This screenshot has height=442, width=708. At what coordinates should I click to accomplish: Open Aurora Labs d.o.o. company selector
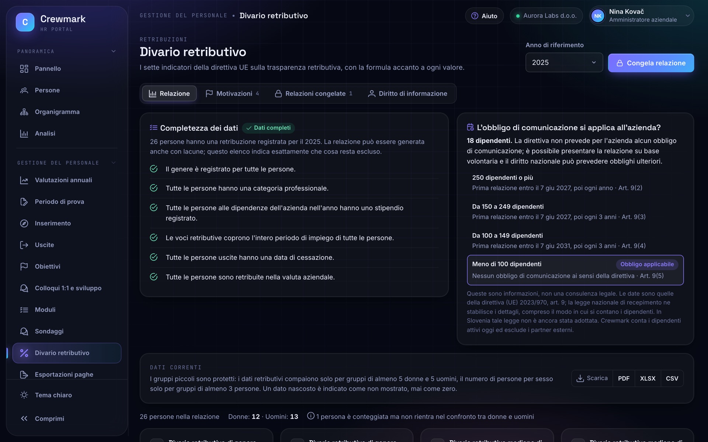click(x=546, y=16)
